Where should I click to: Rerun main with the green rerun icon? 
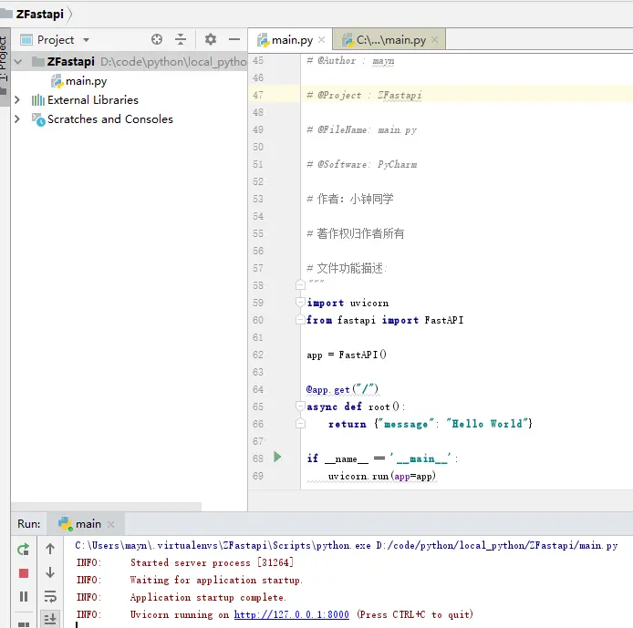click(24, 549)
